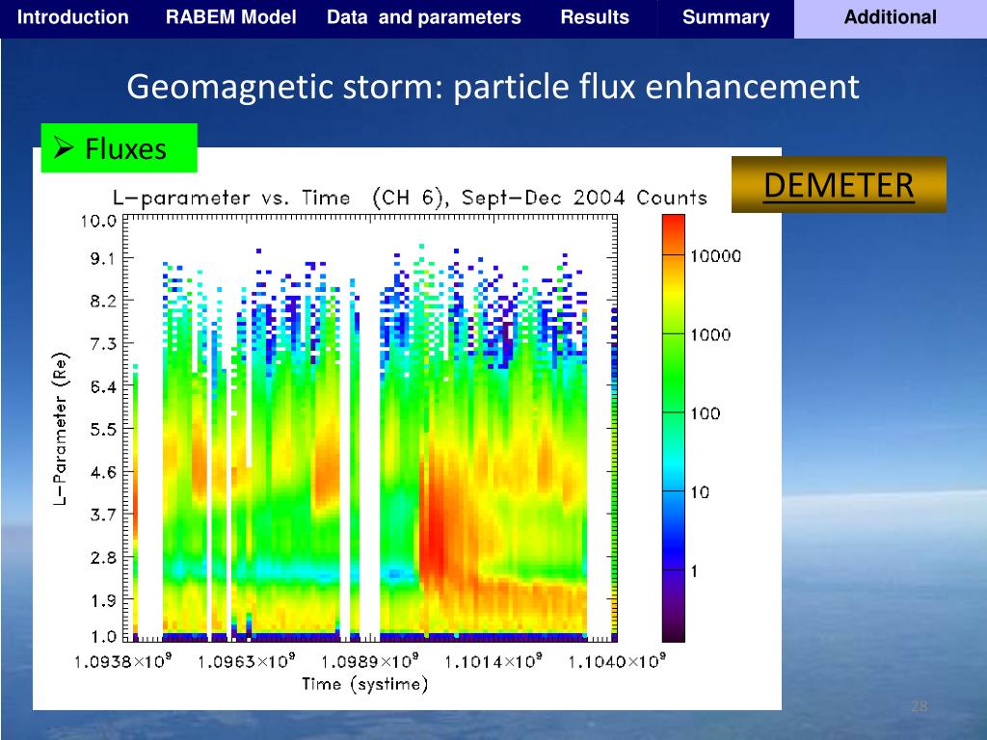The width and height of the screenshot is (987, 740).
Task: Click x-axis value 1.0963×10⁹
Action: pyautogui.click(x=246, y=661)
